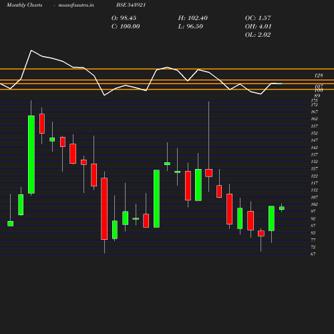Click price axis label 82
The width and height of the screenshot is (334, 334).
pos(313,232)
